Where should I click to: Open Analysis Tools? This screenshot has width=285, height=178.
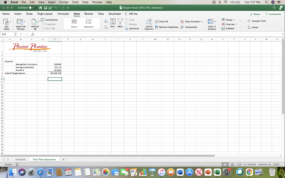[257, 21]
